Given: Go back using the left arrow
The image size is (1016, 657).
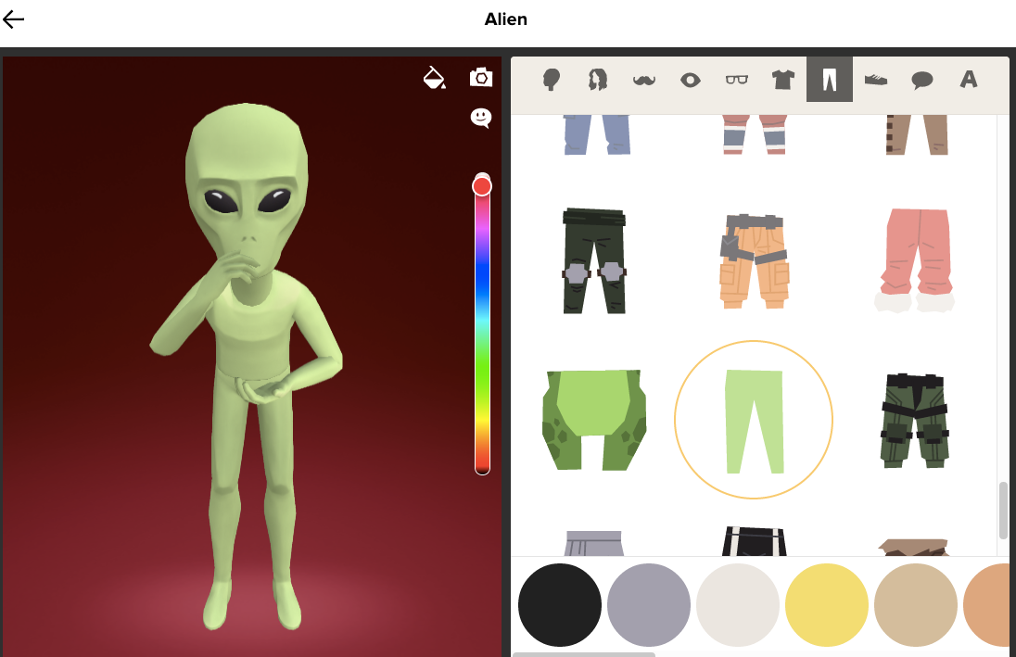Looking at the screenshot, I should (x=14, y=19).
